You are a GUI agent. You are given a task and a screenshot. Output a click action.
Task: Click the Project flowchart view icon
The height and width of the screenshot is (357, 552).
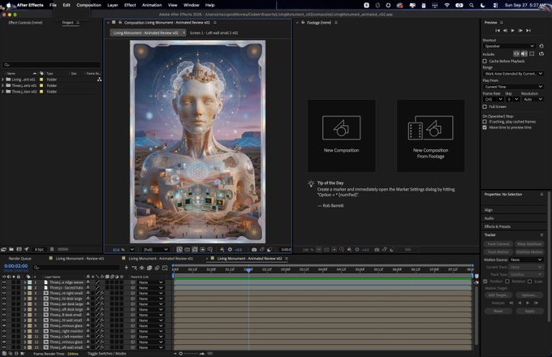pyautogui.click(x=99, y=80)
